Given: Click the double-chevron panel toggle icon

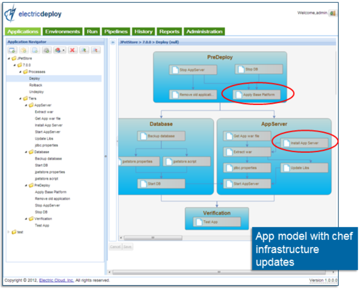Looking at the screenshot, I should tap(113, 42).
